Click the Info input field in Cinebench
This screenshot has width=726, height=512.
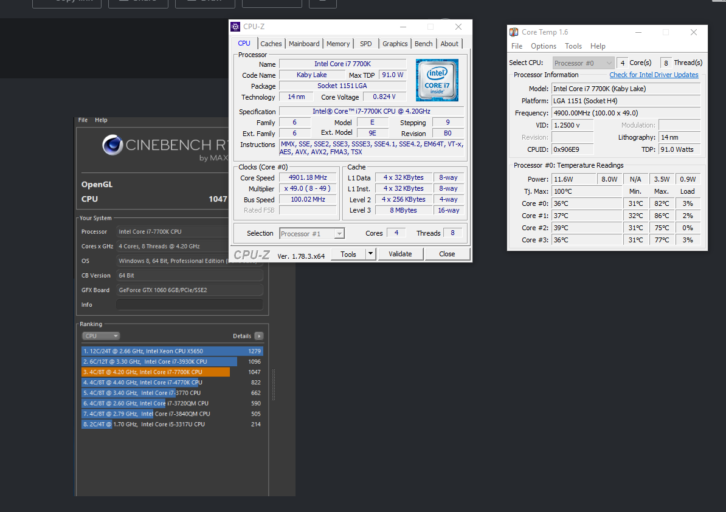click(x=189, y=305)
